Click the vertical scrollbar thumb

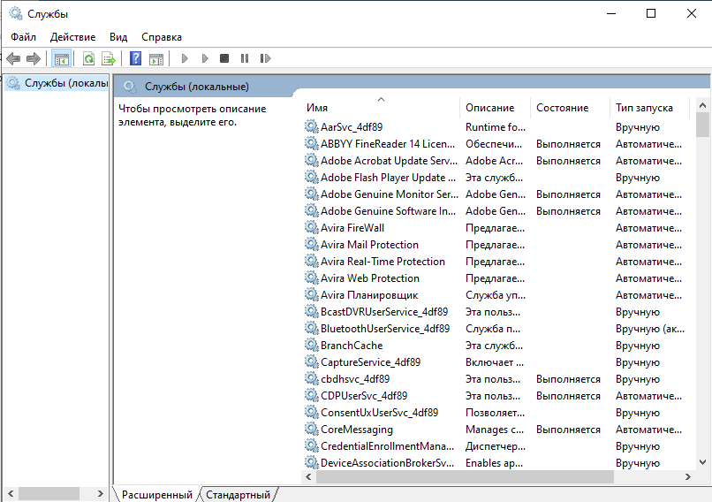click(702, 125)
